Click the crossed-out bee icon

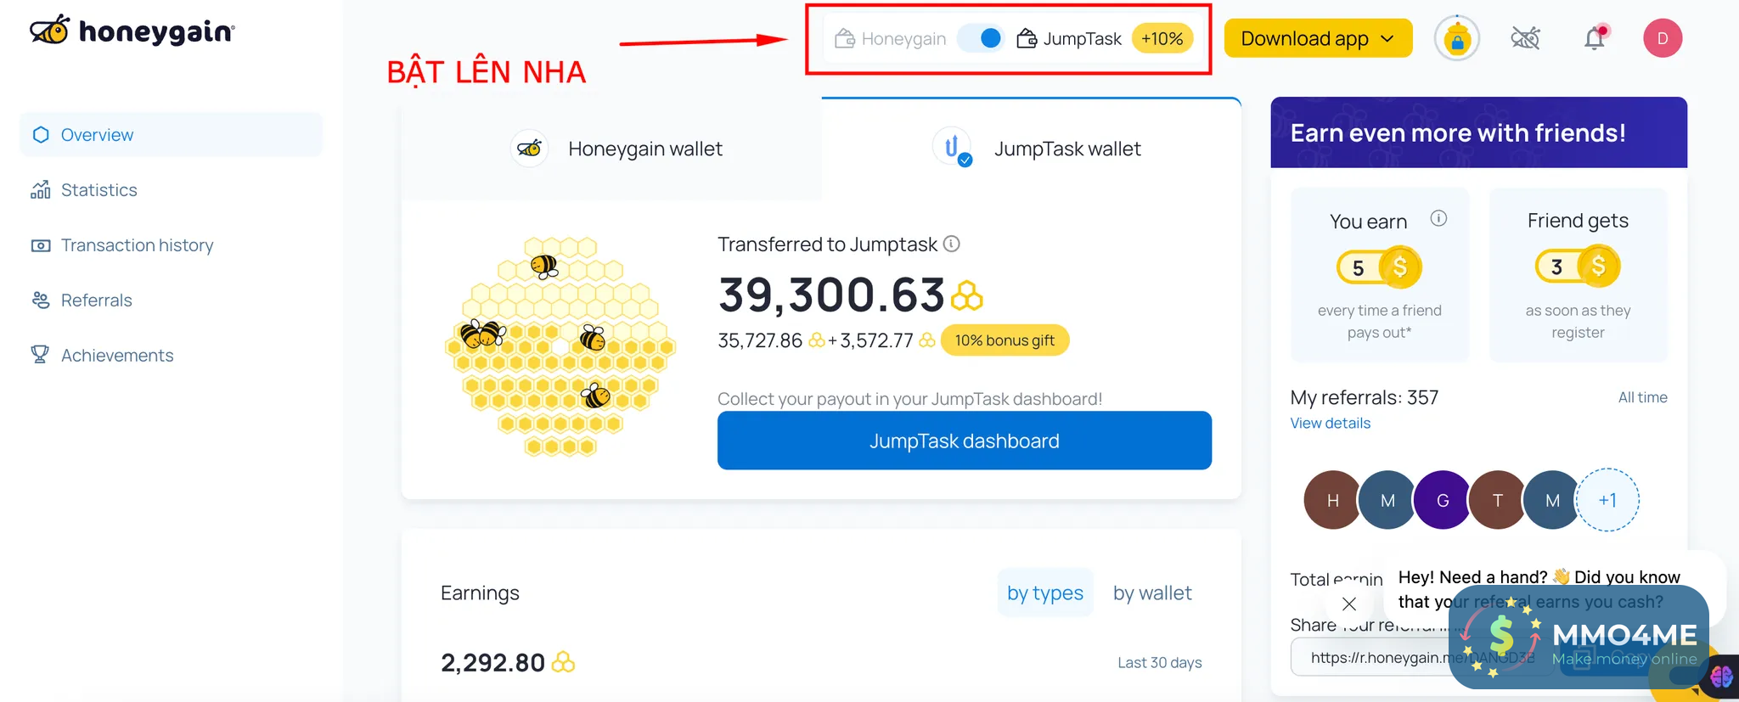click(x=1525, y=38)
